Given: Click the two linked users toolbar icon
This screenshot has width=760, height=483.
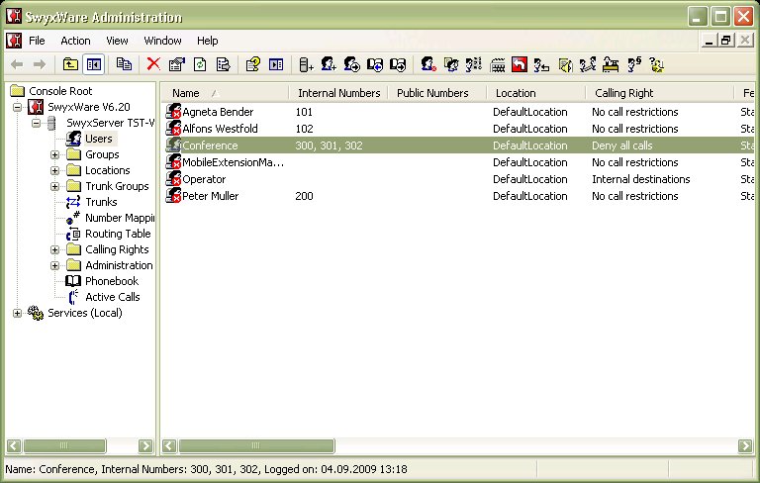Looking at the screenshot, I should tap(588, 64).
